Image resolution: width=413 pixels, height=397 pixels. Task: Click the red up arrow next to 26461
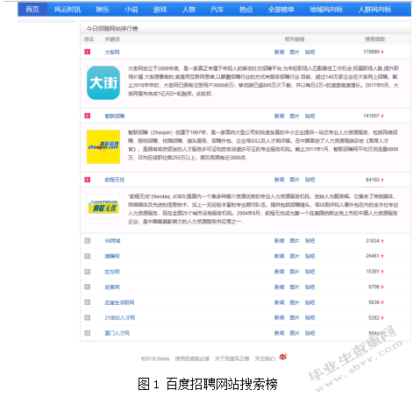point(382,256)
